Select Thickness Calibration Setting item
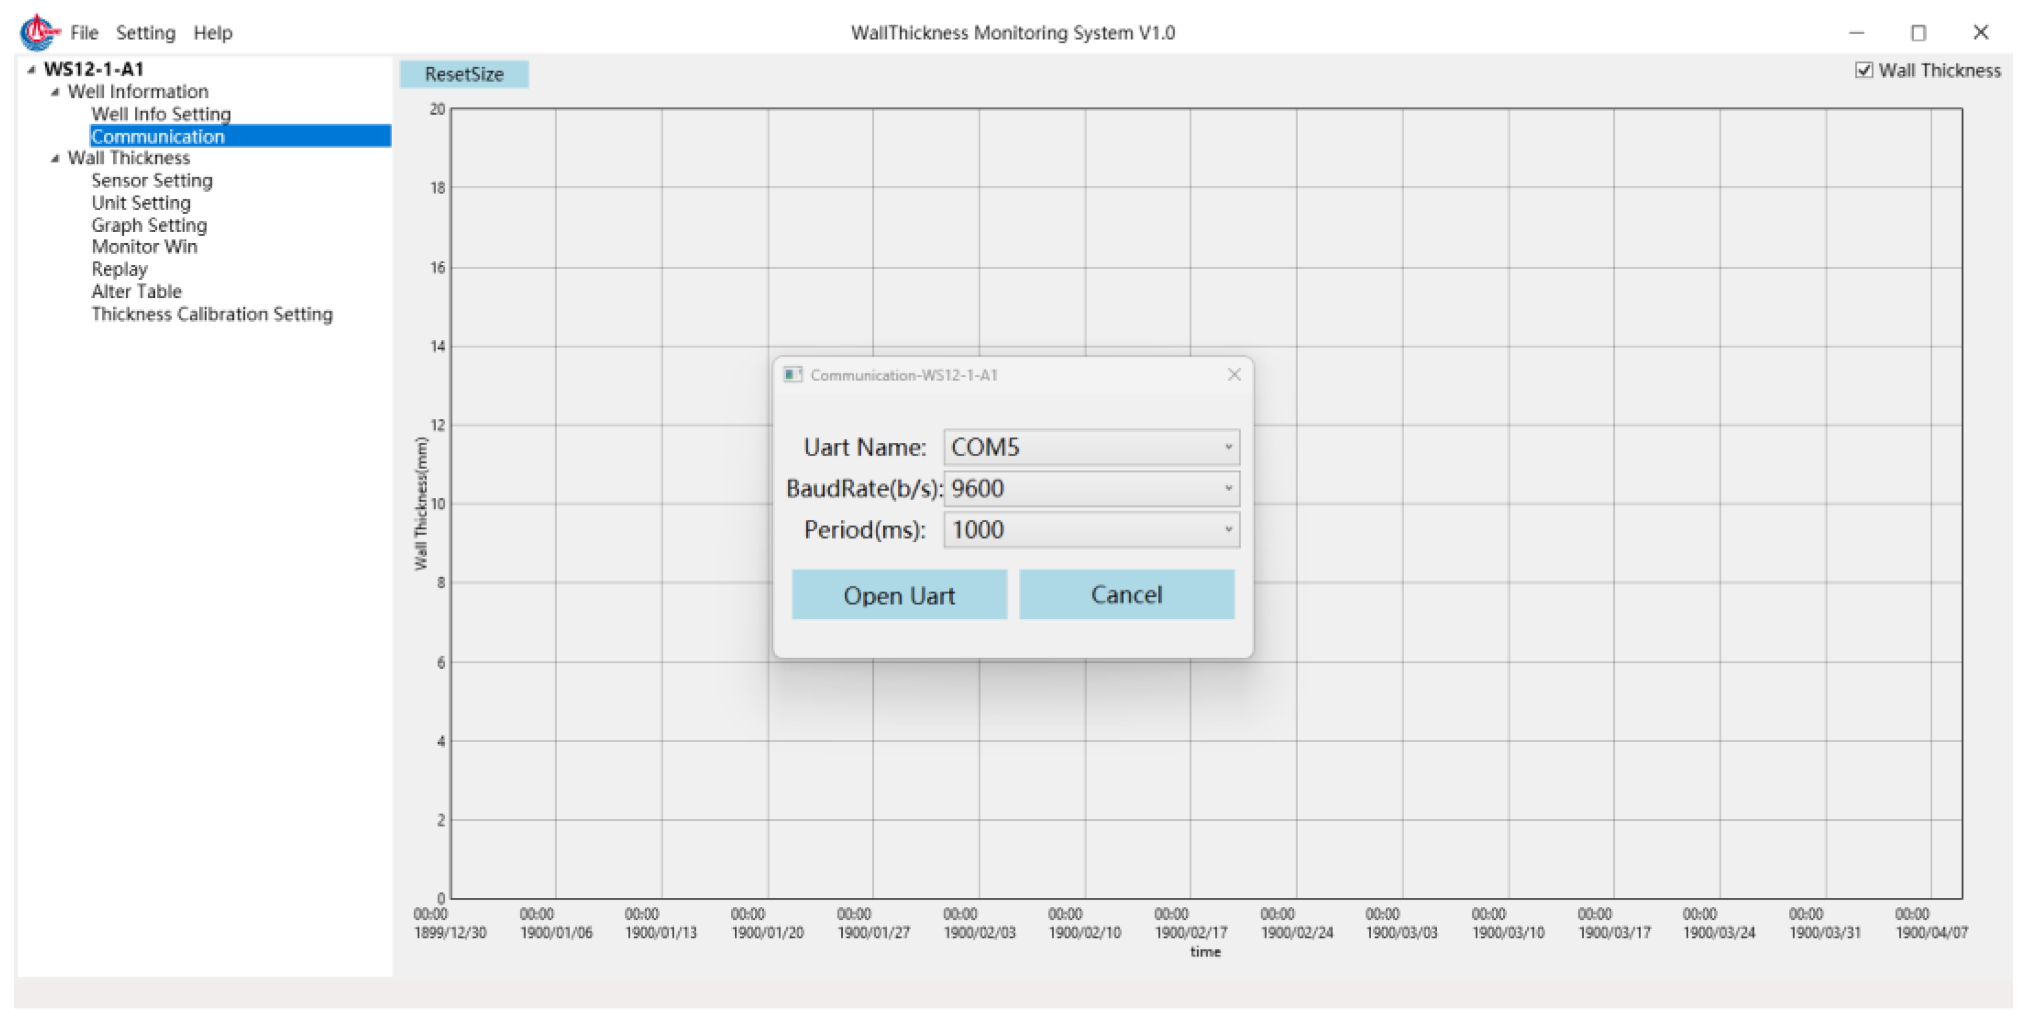Viewport: 2029px width, 1020px height. pos(212,315)
